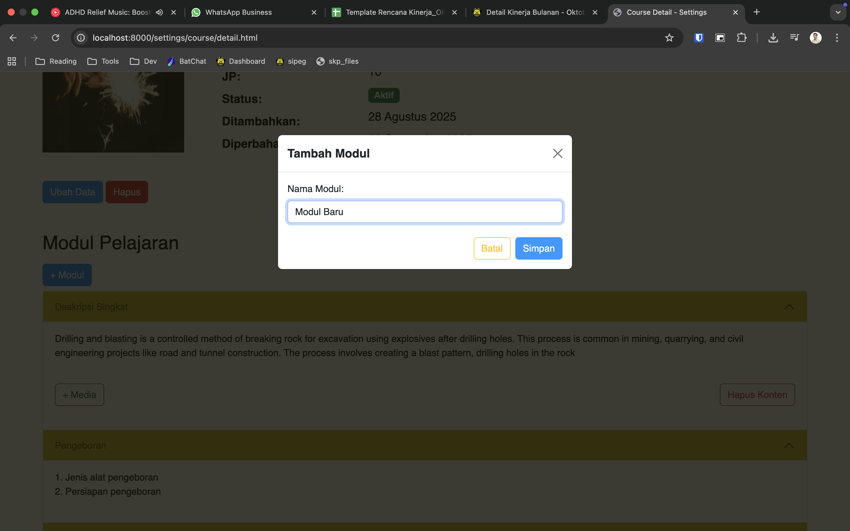Reload the page
The height and width of the screenshot is (531, 850).
[55, 37]
